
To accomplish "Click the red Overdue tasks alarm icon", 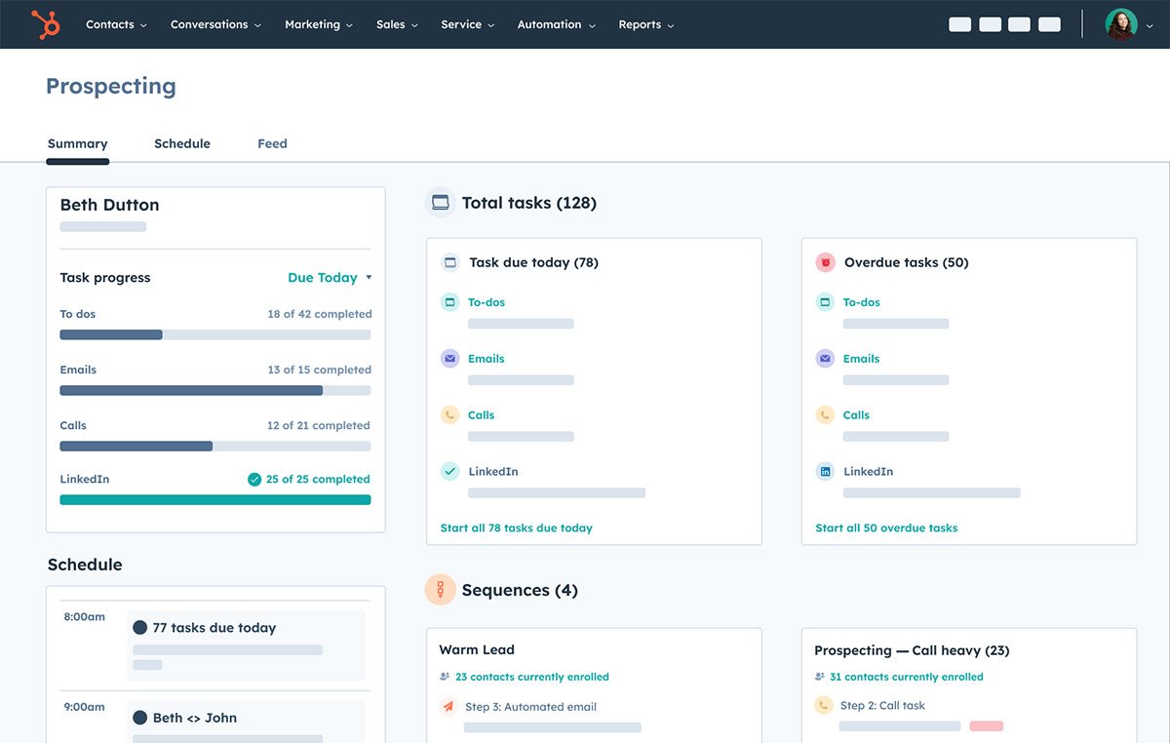I will [x=824, y=261].
